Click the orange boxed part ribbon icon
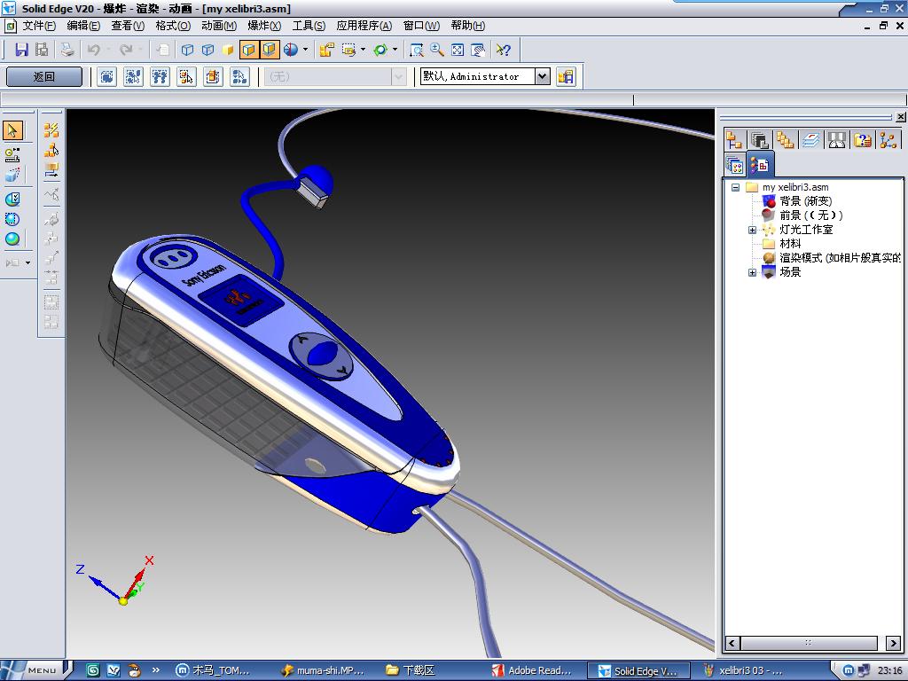This screenshot has width=908, height=681. [213, 76]
